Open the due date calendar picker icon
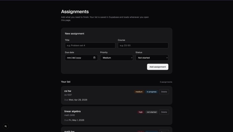The height and width of the screenshot is (132, 233). [94, 58]
